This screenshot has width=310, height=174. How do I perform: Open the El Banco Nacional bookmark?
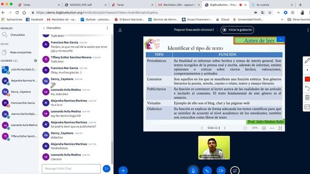coord(129,19)
